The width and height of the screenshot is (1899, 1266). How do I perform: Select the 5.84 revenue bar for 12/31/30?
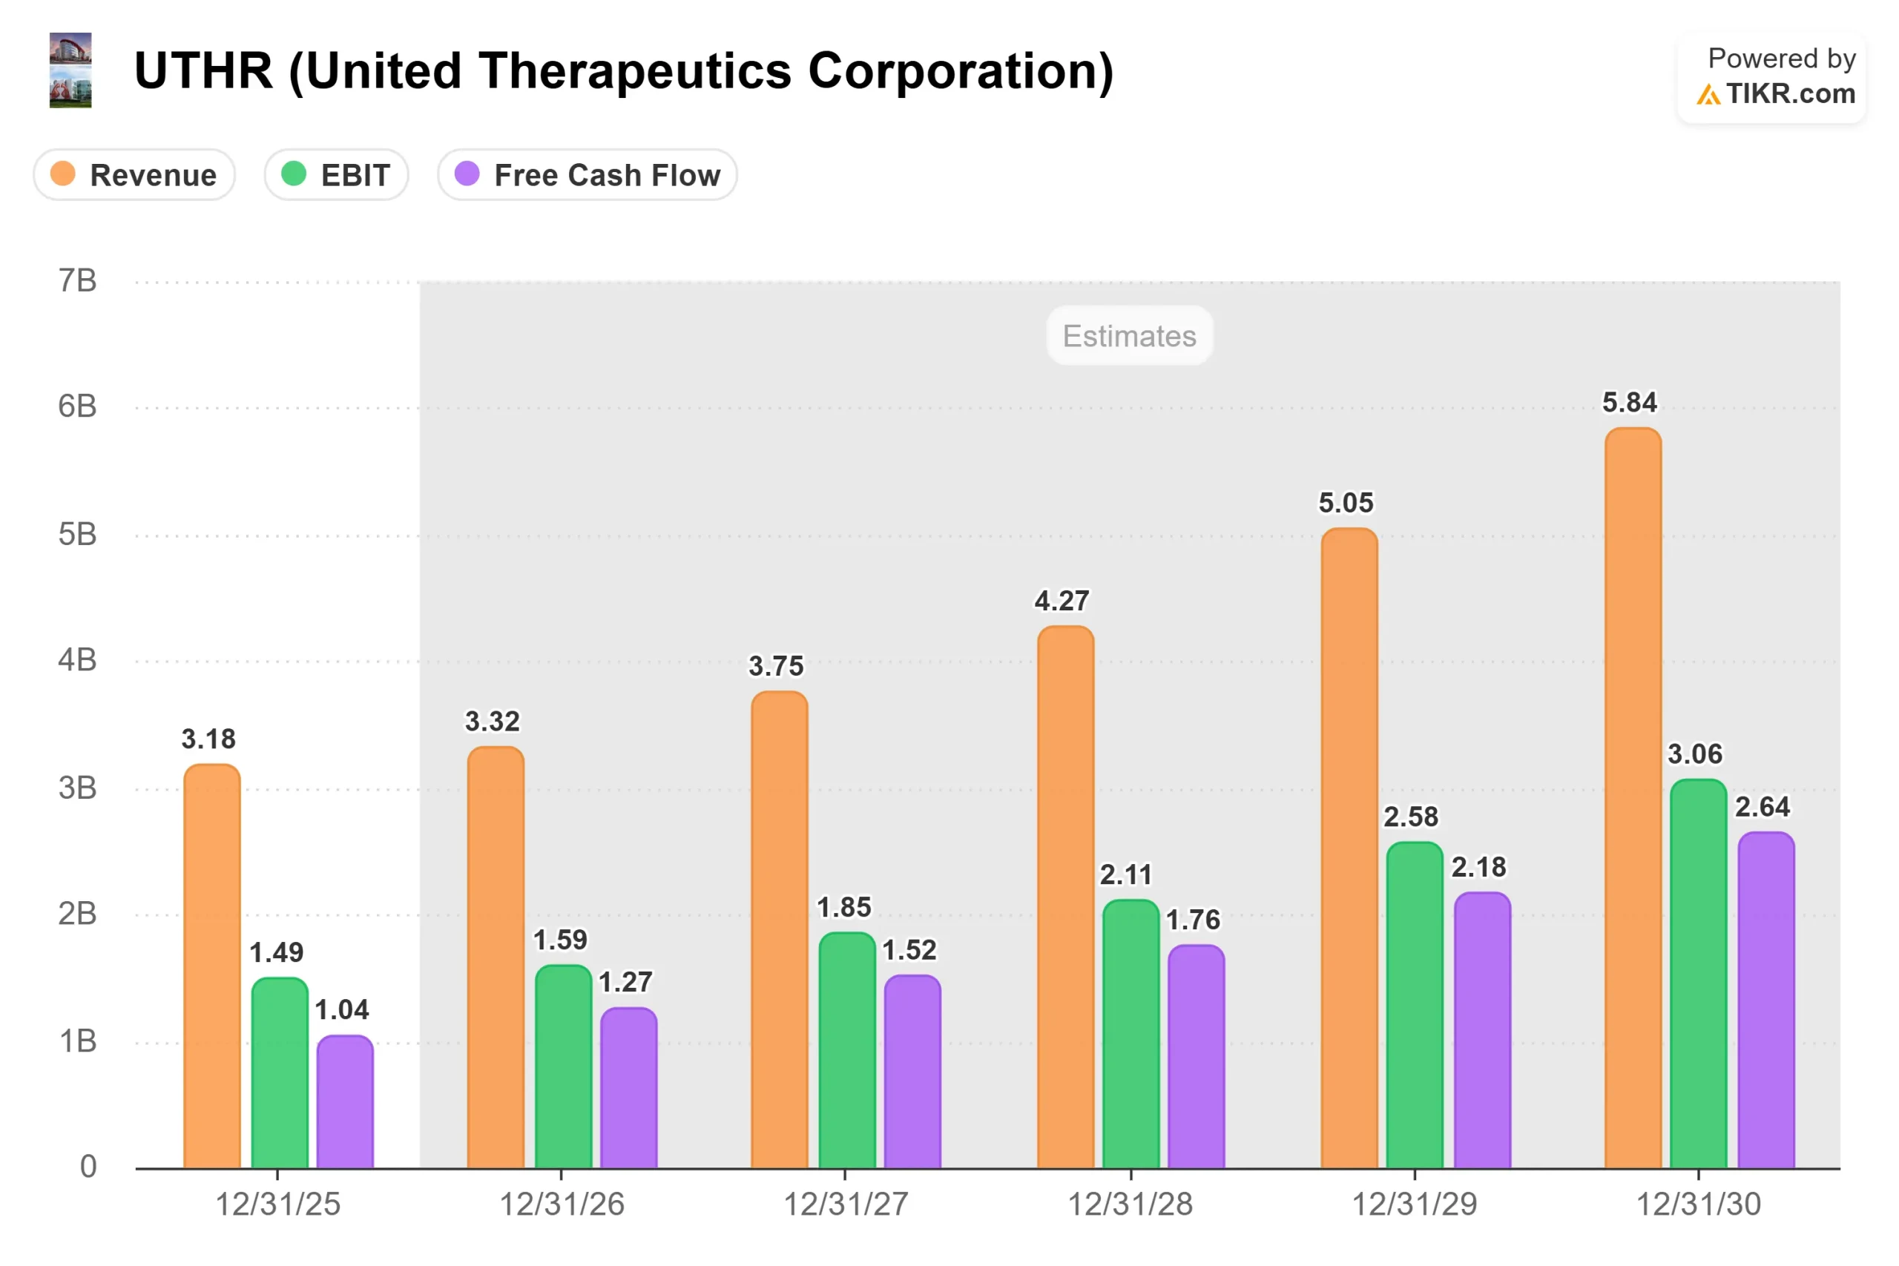click(x=1633, y=798)
